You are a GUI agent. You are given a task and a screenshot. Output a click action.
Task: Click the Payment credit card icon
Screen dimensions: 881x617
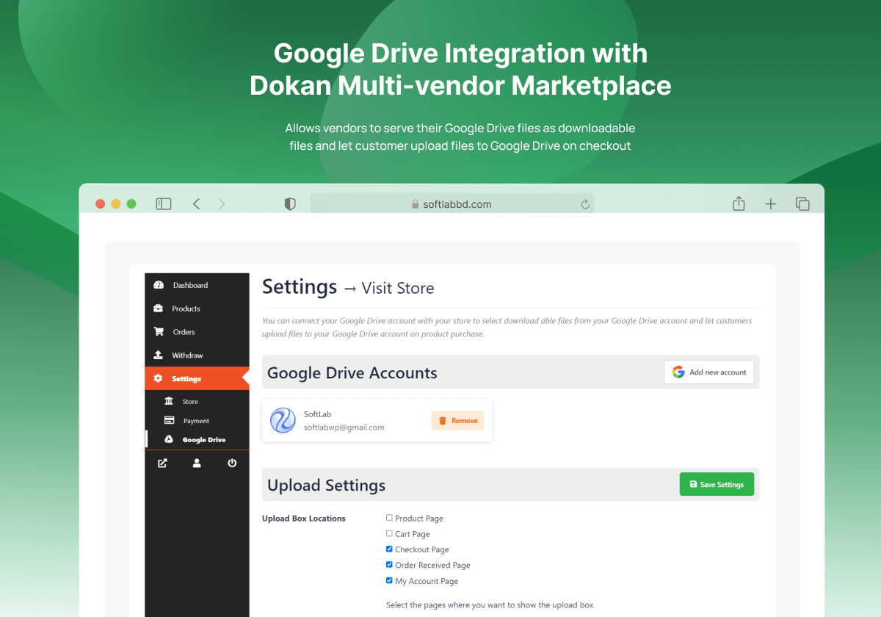click(169, 420)
